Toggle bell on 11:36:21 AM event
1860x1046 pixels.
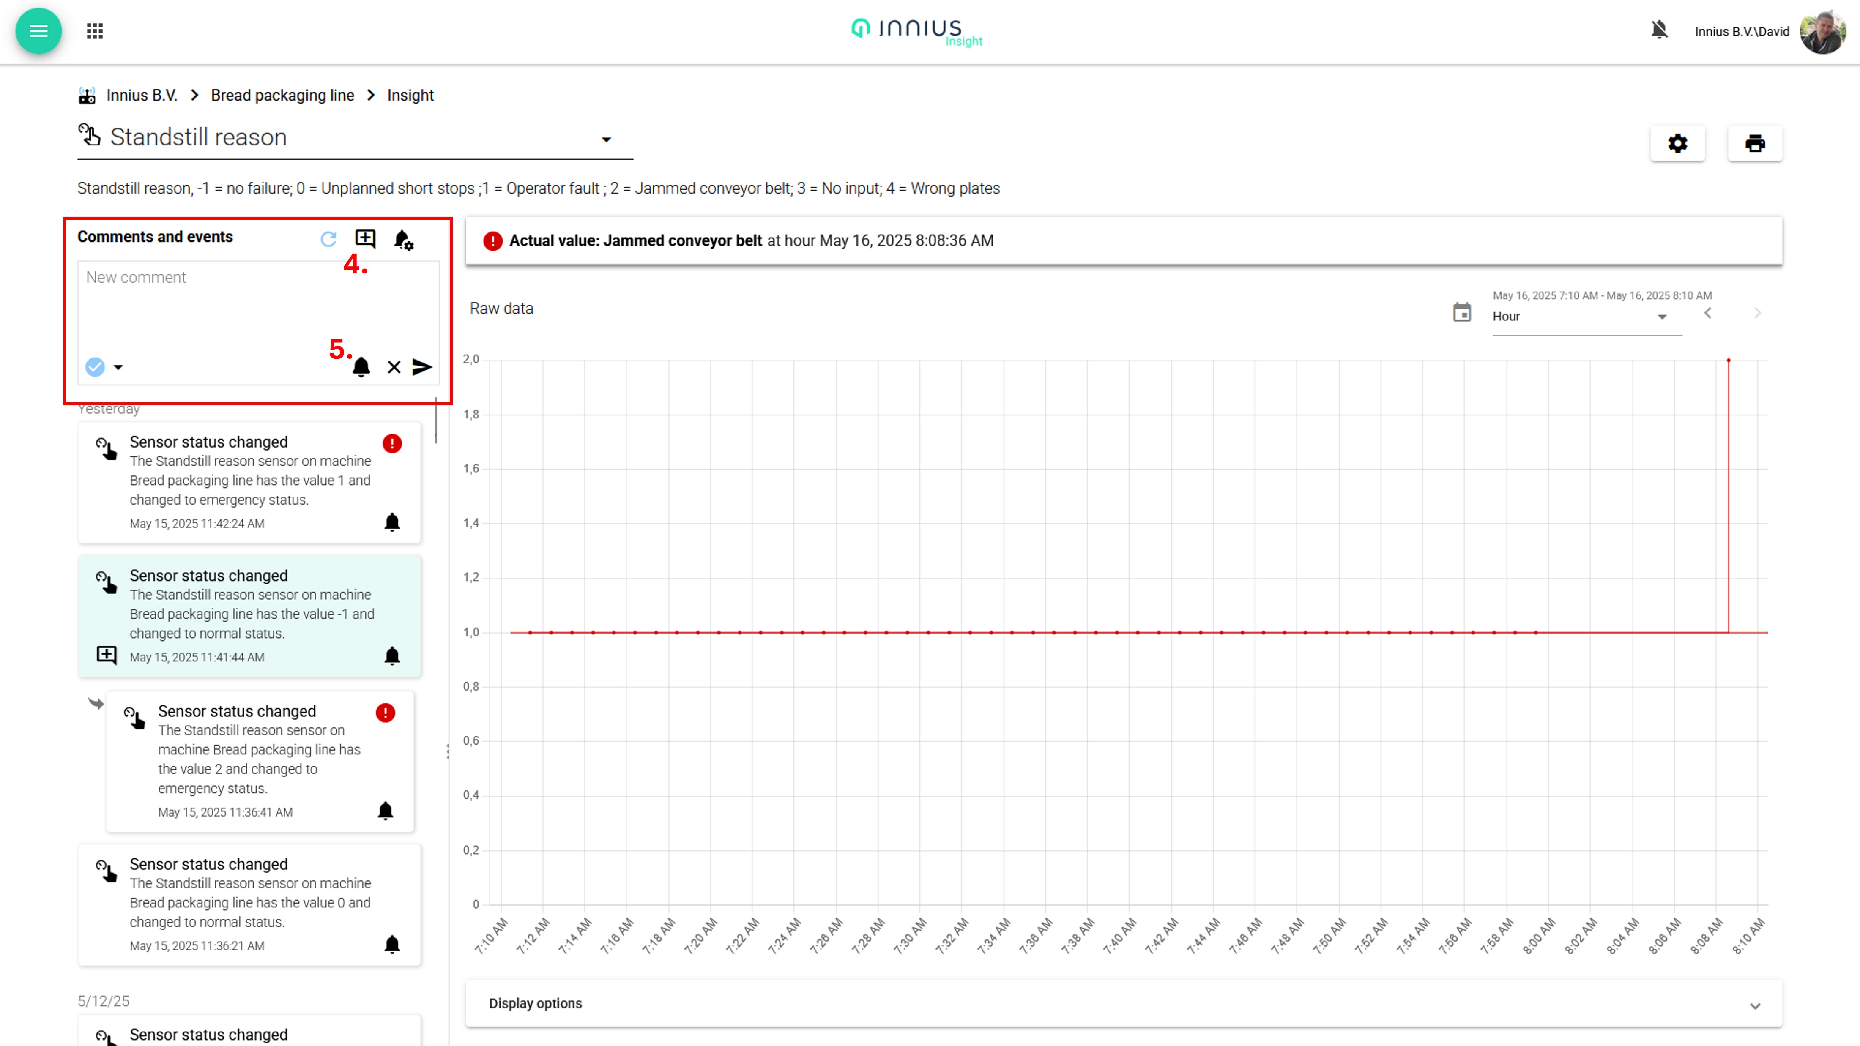[x=392, y=945]
